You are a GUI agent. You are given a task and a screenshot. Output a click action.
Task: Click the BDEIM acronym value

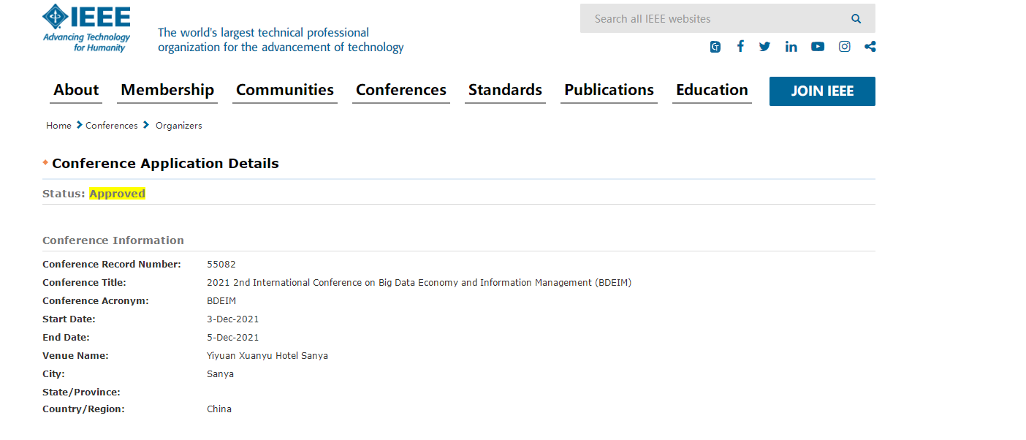point(221,301)
